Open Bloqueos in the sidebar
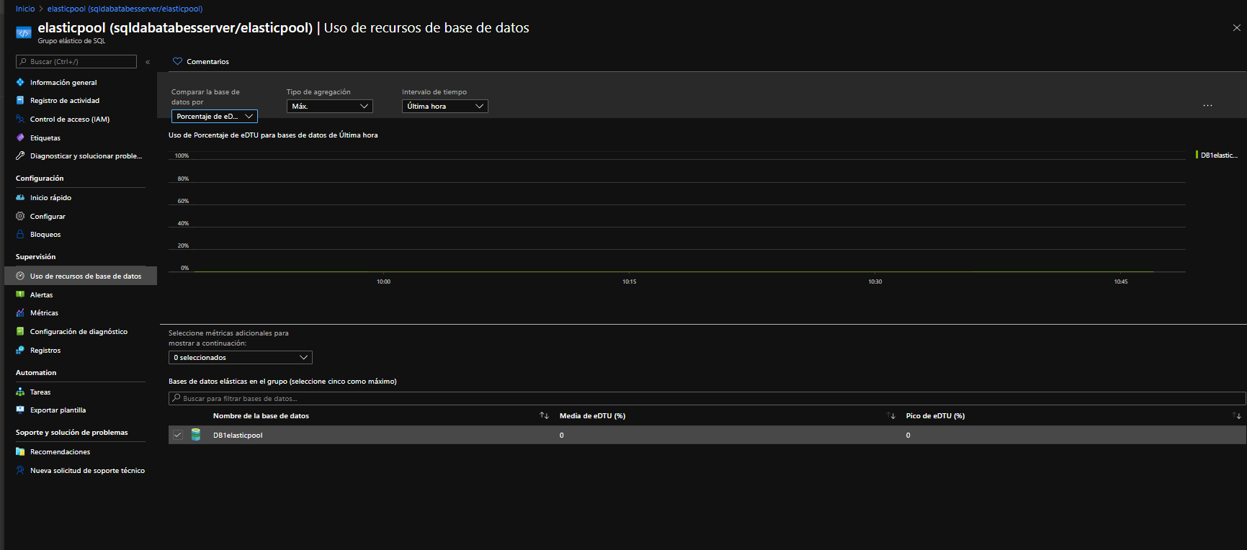This screenshot has width=1247, height=550. [x=45, y=235]
